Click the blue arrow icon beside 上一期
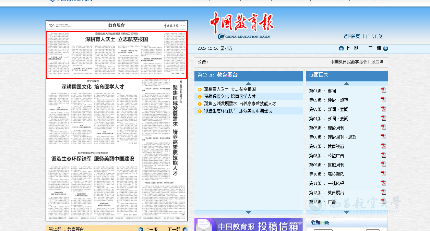This screenshot has height=231, width=430. pyautogui.click(x=341, y=48)
